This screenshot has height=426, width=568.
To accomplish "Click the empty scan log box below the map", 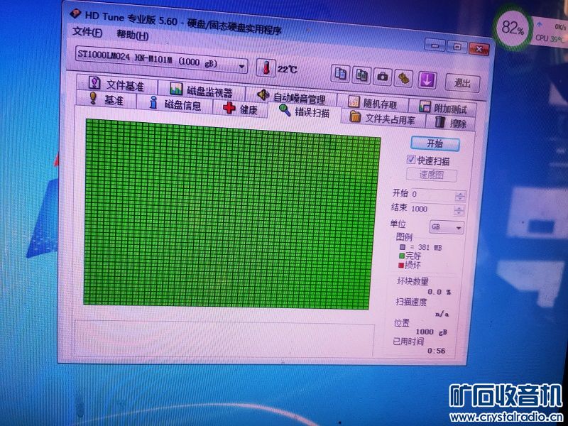I will 224,339.
